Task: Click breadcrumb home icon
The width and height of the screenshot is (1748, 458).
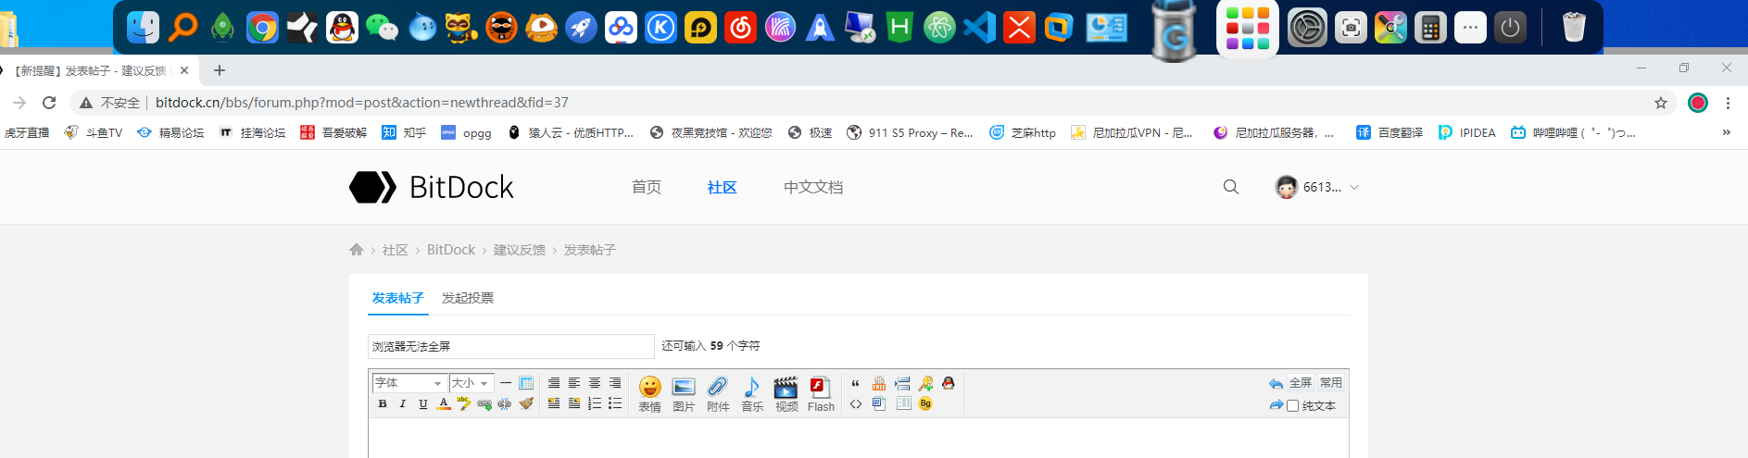Action: (357, 250)
